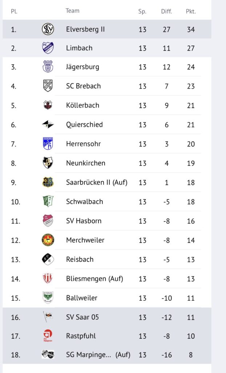Open the SV Hasborn team link
This screenshot has width=226, height=373.
(x=84, y=221)
